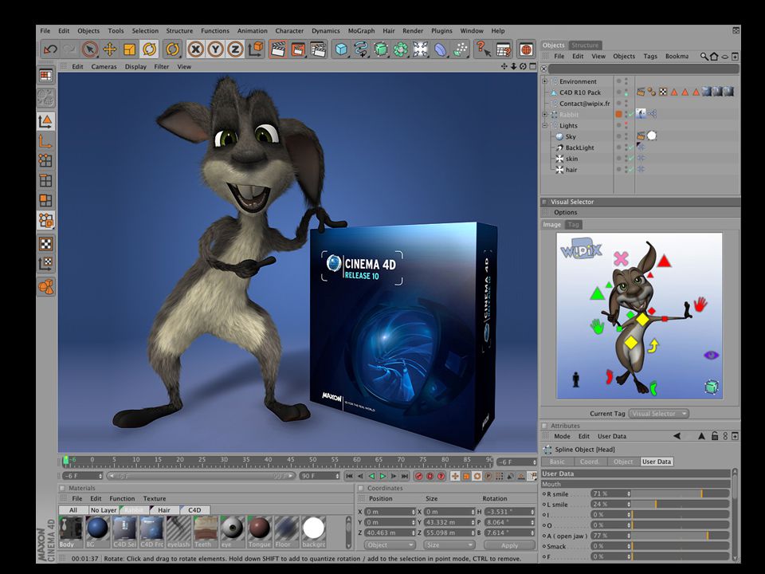Click the orange globe icon in toolbar
The height and width of the screenshot is (574, 765).
[525, 49]
